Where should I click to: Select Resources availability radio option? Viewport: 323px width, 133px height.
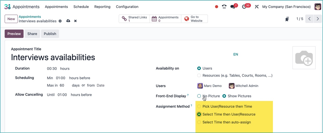199,76
